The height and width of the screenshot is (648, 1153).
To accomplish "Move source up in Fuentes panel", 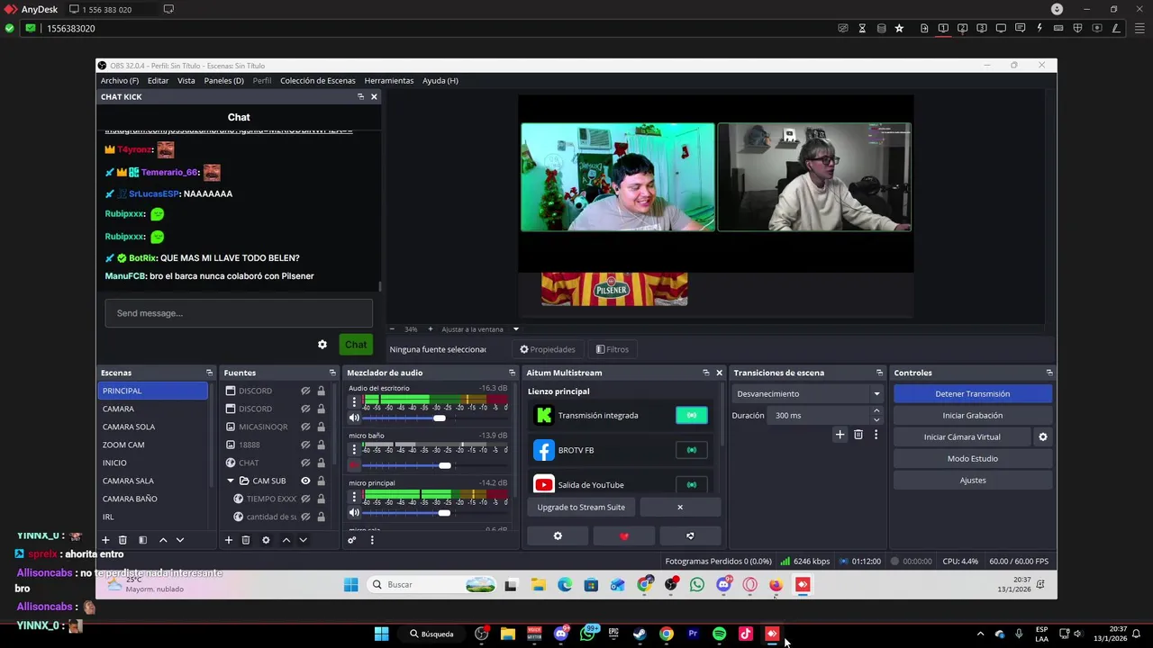I will (286, 540).
